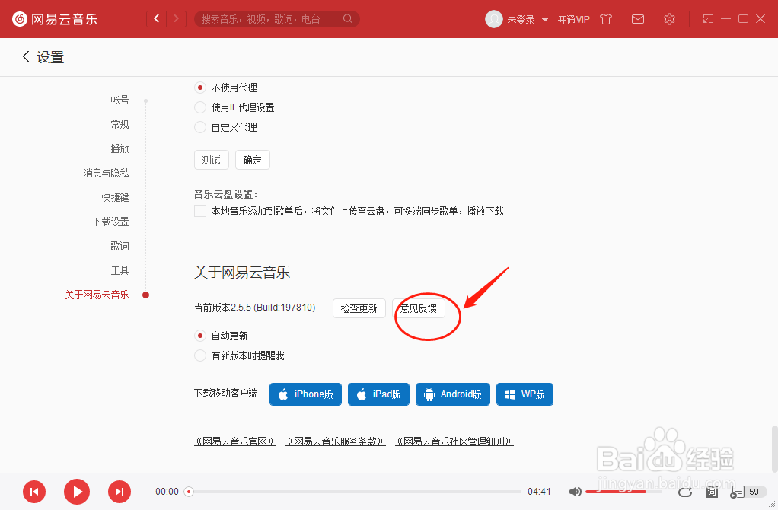Click the 意见反馈 button
This screenshot has height=510, width=778.
click(x=419, y=308)
